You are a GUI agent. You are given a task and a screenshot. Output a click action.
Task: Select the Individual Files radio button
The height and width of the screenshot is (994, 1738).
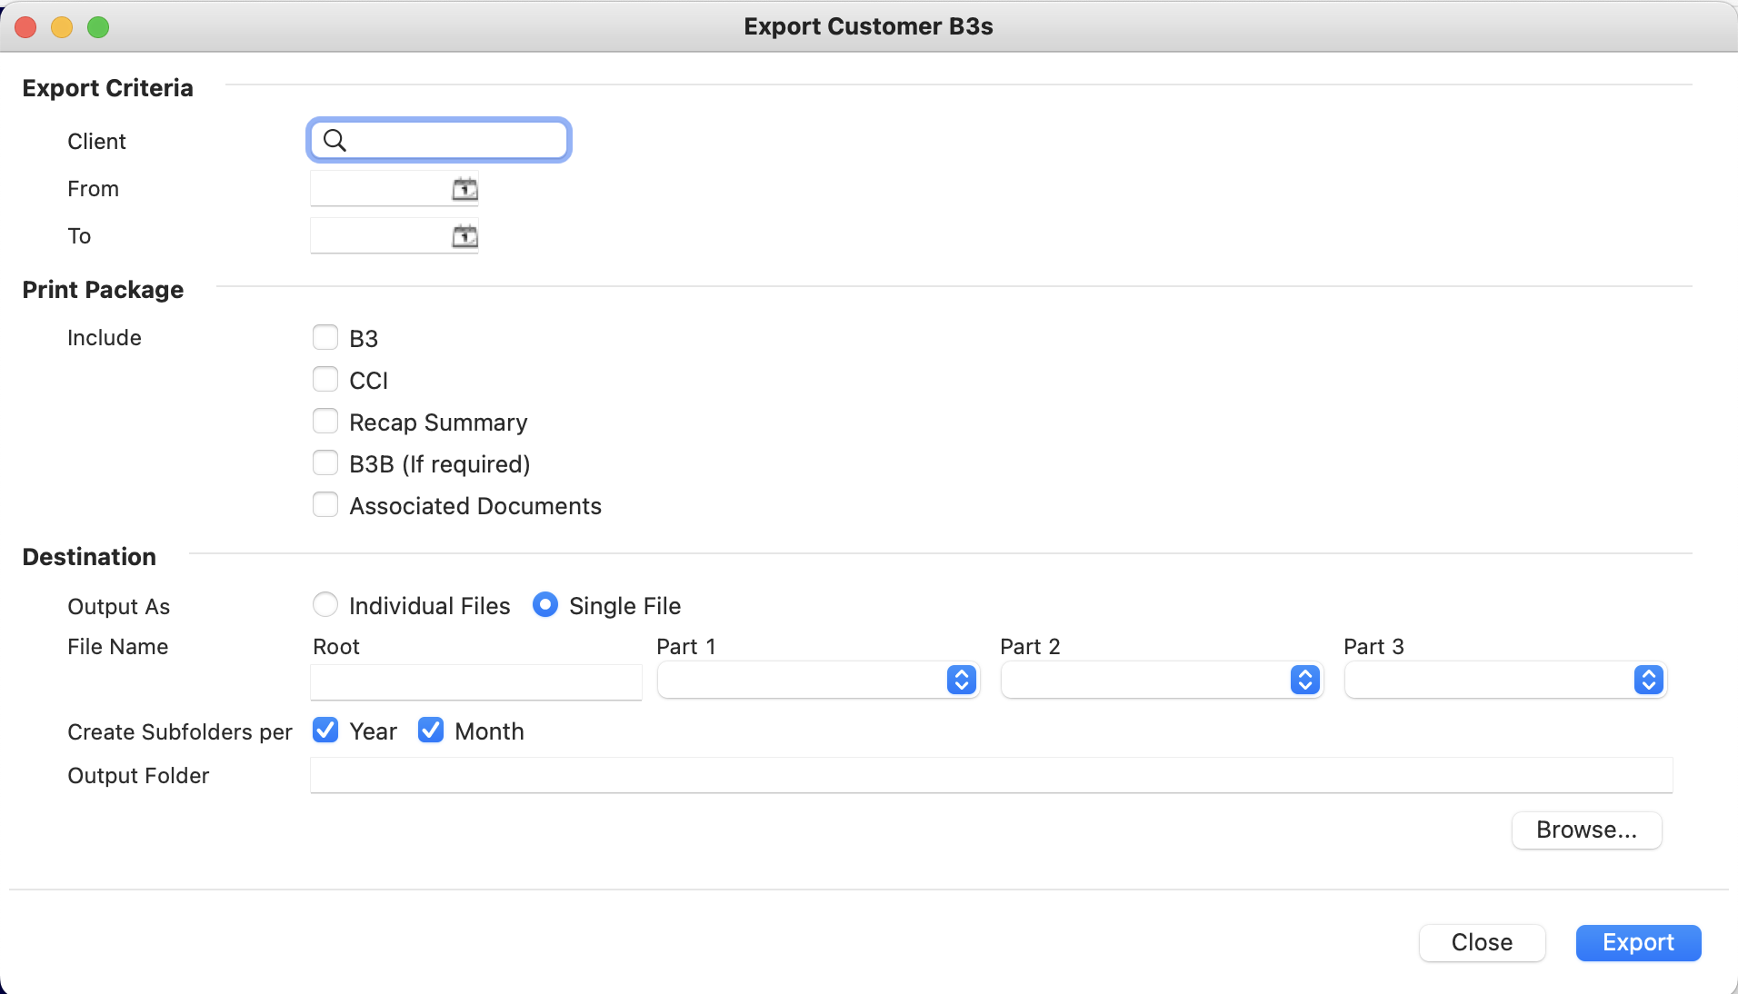tap(325, 605)
